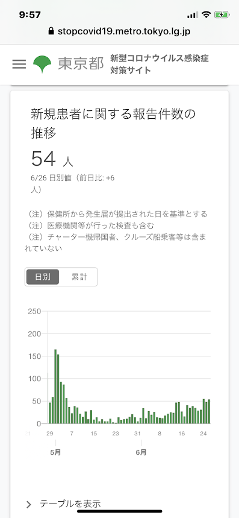Tap the 9:57 clock in status bar
Image resolution: width=239 pixels, height=518 pixels.
click(x=29, y=15)
